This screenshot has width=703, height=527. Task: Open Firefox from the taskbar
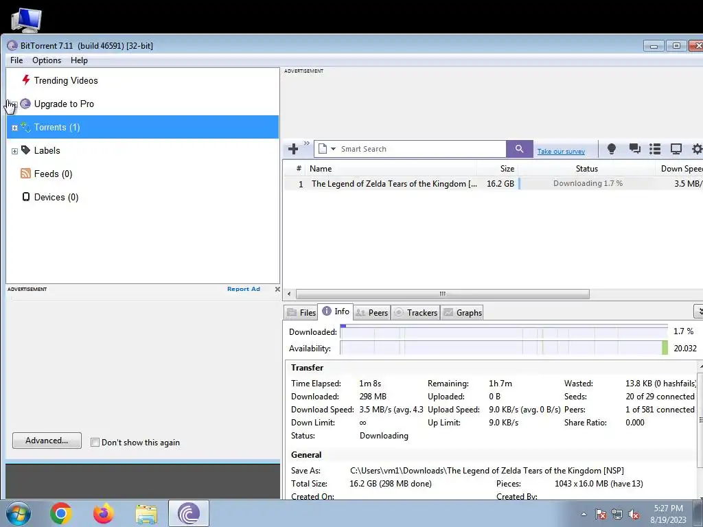tap(104, 513)
